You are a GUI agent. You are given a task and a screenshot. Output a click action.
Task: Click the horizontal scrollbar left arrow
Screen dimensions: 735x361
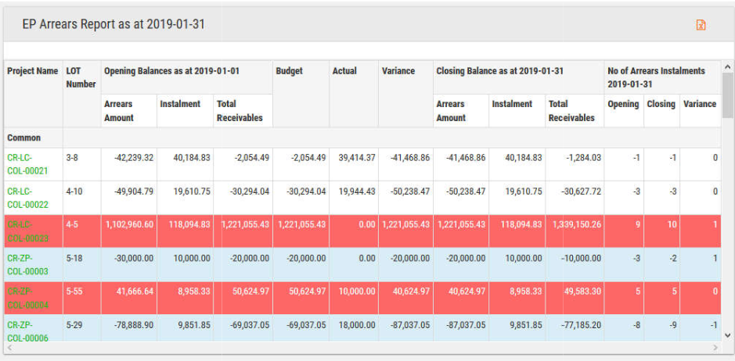(x=9, y=347)
